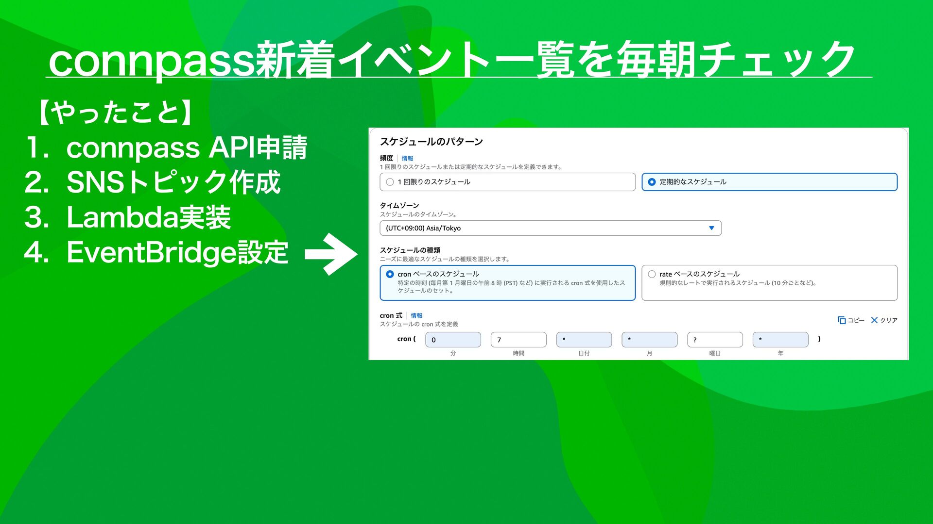Select the 定期的なスケジュール radio option

pos(652,182)
